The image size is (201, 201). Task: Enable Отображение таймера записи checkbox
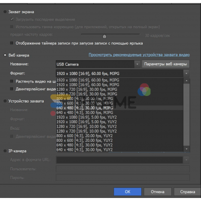click(12, 43)
